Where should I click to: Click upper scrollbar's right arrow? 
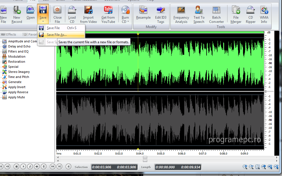(277, 157)
